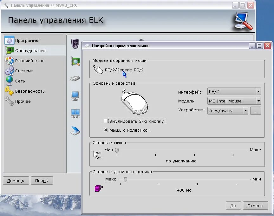The width and height of the screenshot is (274, 216).
Task: Enable Эмулировать 3-ю кнопку checkbox
Action: click(x=106, y=121)
